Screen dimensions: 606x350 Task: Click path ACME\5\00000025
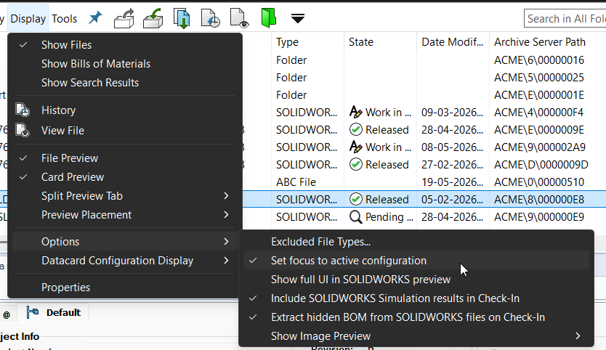538,78
